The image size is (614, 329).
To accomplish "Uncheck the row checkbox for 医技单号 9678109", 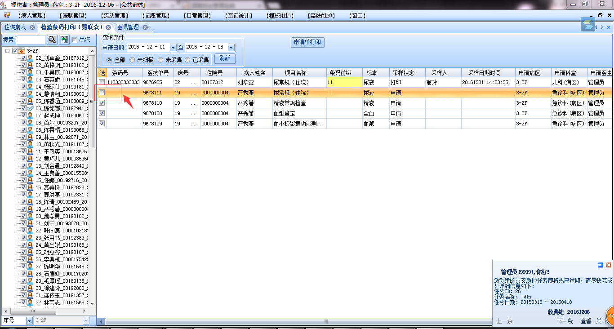I will 102,124.
